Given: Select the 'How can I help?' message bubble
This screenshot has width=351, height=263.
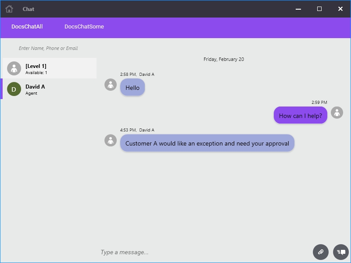Looking at the screenshot, I should (x=301, y=116).
